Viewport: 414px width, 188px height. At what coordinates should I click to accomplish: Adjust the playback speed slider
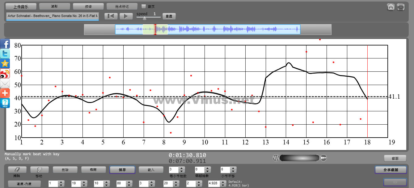145,18
